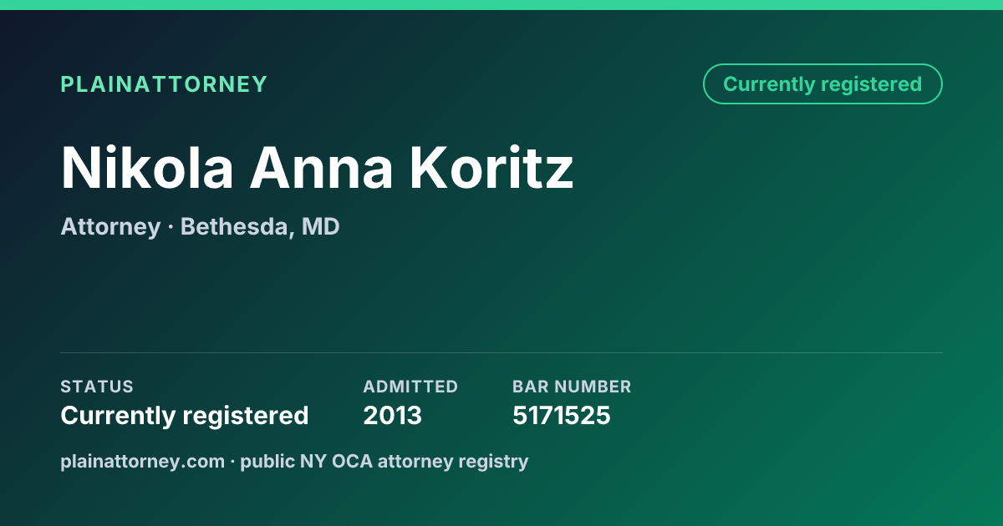Open the plainattorney.com footer link
This screenshot has height=526, width=1003.
[x=142, y=461]
